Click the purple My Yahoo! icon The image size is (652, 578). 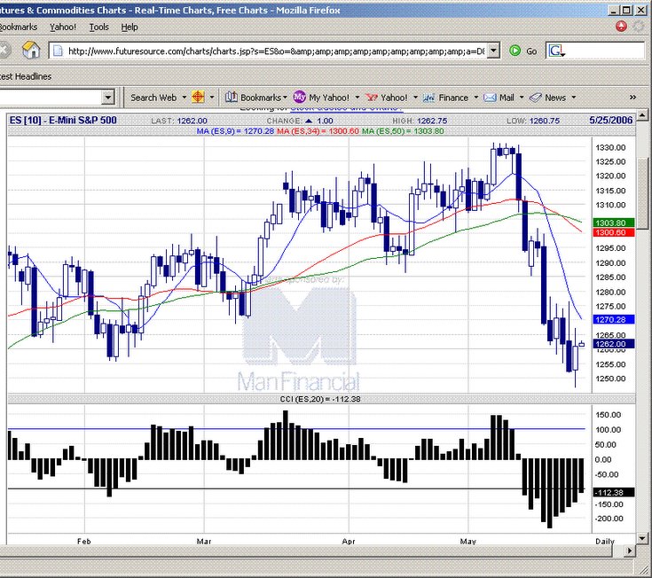click(300, 98)
